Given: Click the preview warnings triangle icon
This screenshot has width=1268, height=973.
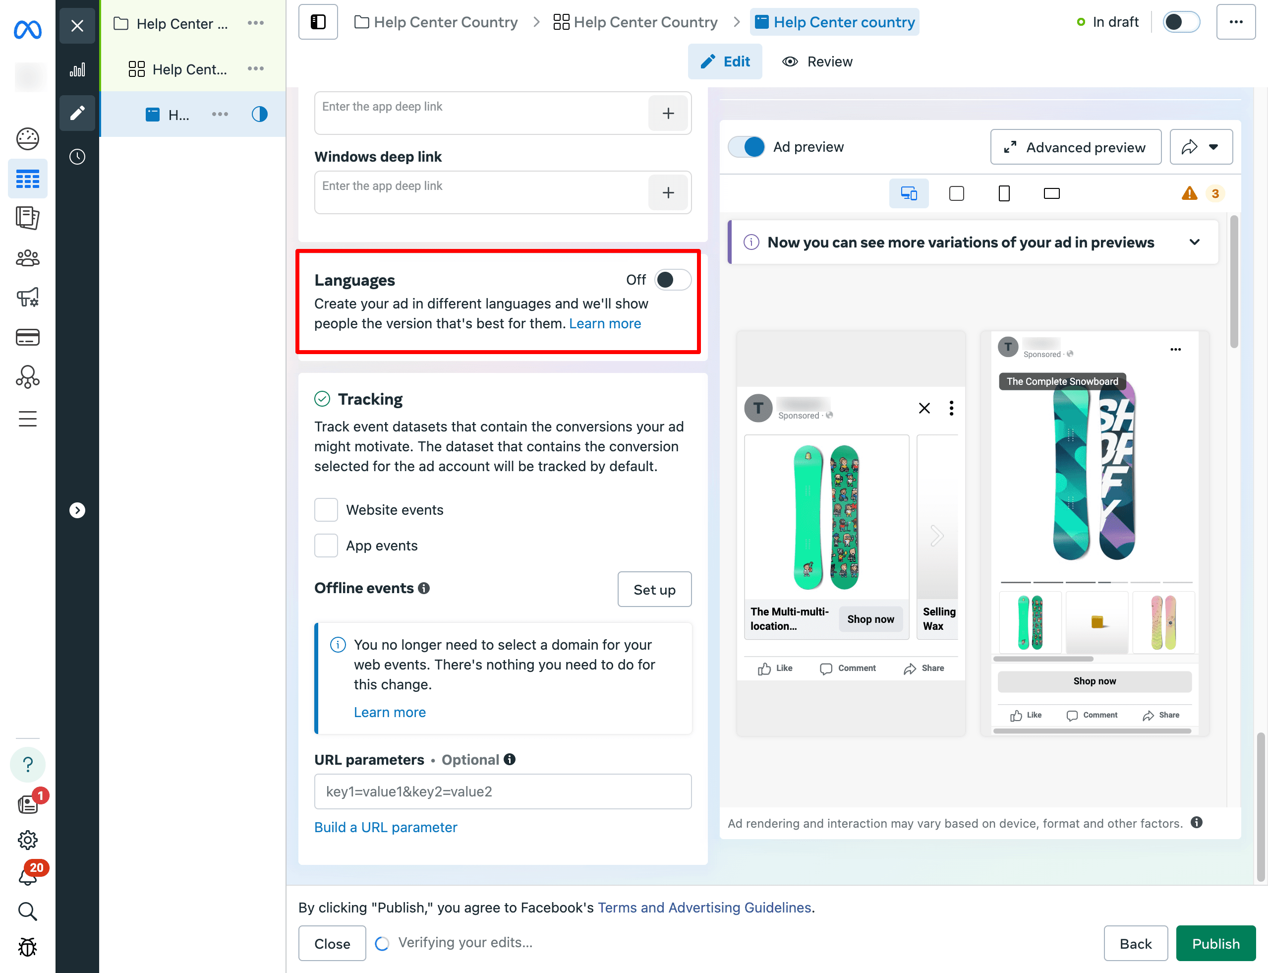Looking at the screenshot, I should [x=1189, y=193].
